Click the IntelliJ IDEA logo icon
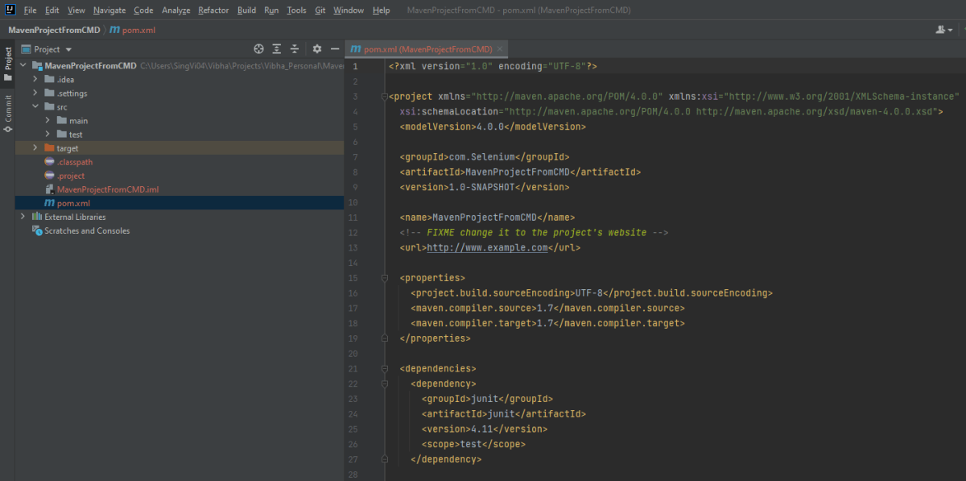This screenshot has width=966, height=481. (x=9, y=10)
